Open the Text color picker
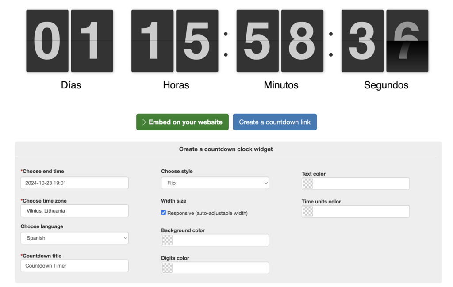Screen dimensions: 453x287 click(355, 183)
